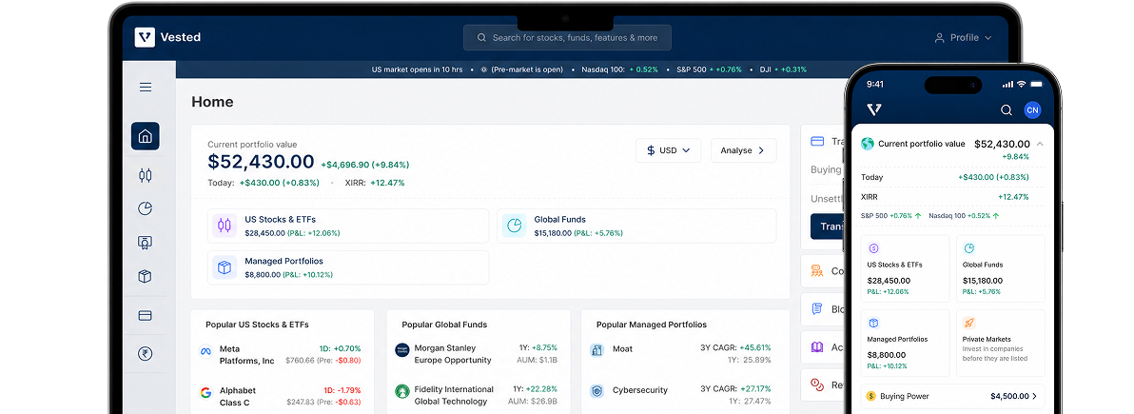Open the hamburger menu in sidebar
This screenshot has height=414, width=1134.
(146, 87)
